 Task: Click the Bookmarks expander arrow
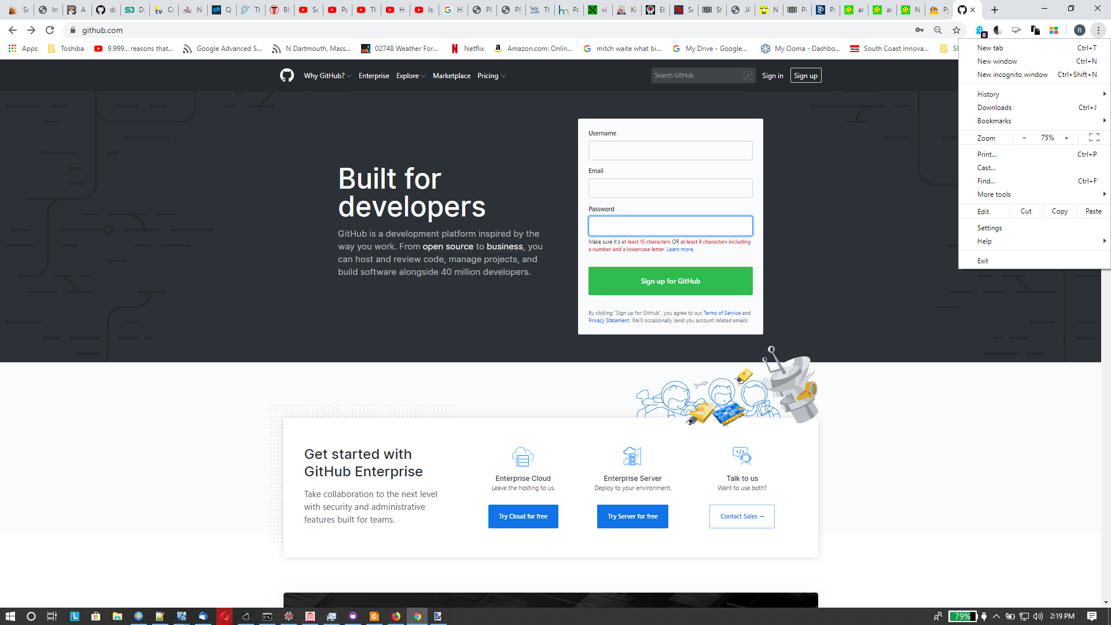coord(1104,120)
